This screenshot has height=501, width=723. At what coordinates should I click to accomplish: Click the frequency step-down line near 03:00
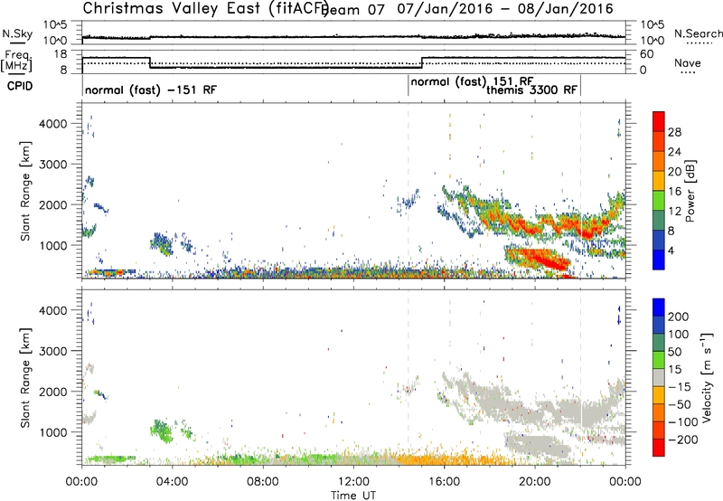[150, 62]
